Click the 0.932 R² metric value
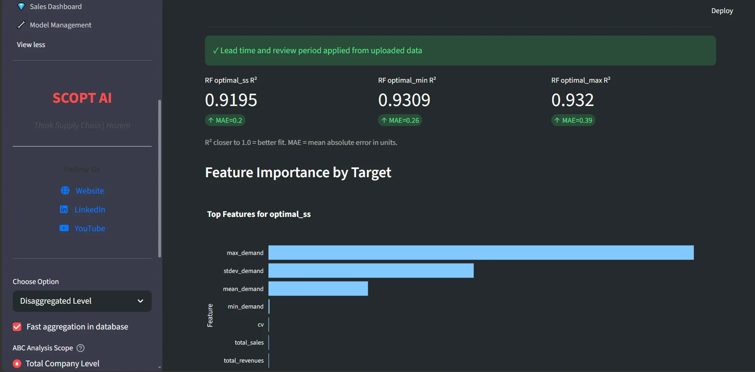This screenshot has width=755, height=372. tap(573, 100)
